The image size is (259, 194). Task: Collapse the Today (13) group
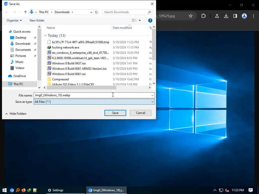click(x=45, y=36)
